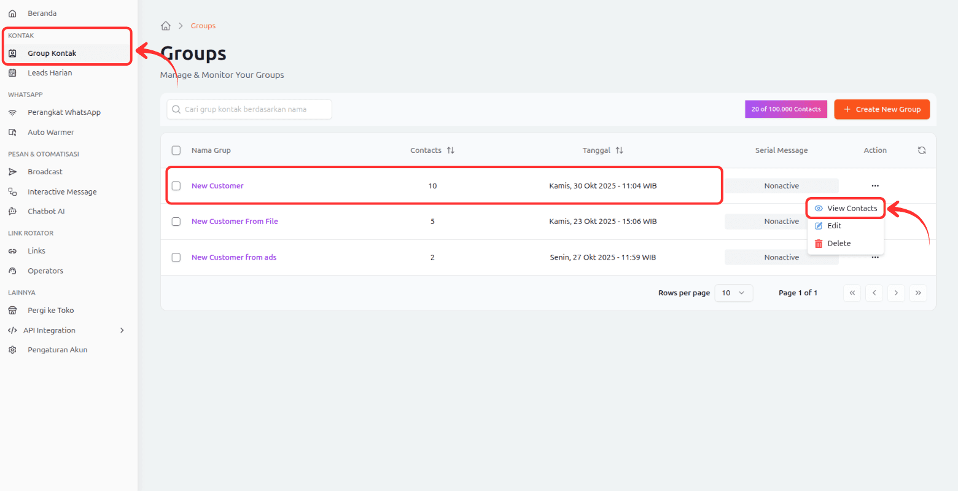Sort by Contacts column arrows icon
This screenshot has width=958, height=491.
451,150
